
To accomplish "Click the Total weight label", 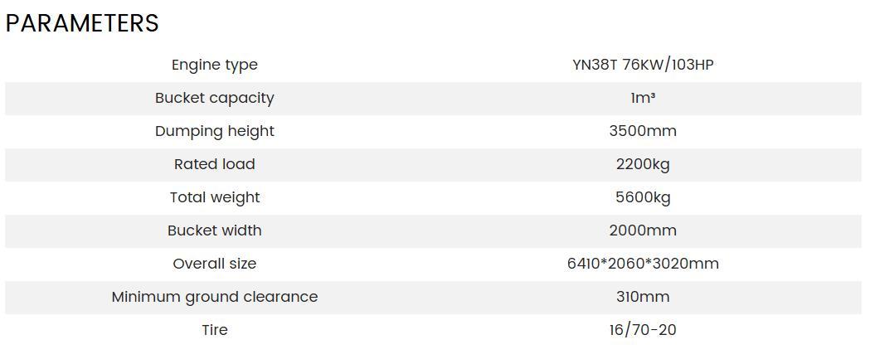I will click(x=214, y=197).
